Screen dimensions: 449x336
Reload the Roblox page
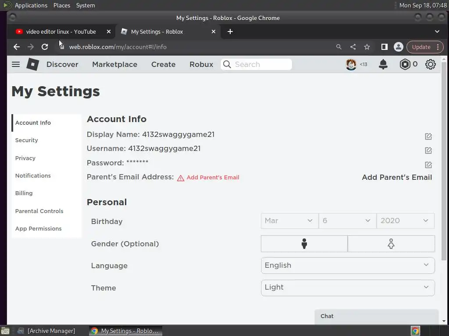[45, 47]
